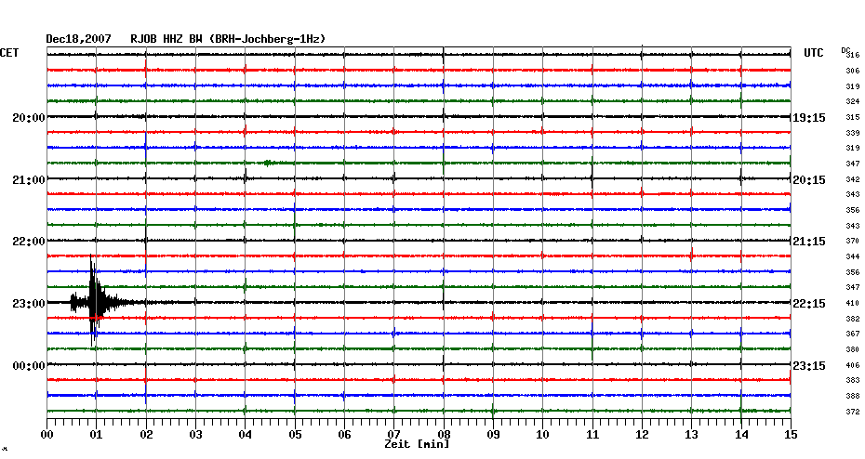Viewport: 865px width, 459px height.
Task: Select the station title RJOB HHZ BW (BRH-Jochberg-1Hz)
Action: click(x=228, y=39)
